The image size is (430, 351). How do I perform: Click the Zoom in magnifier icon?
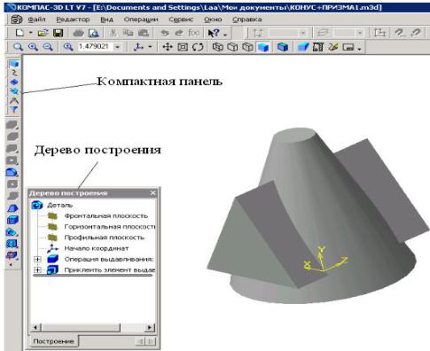[x=33, y=47]
